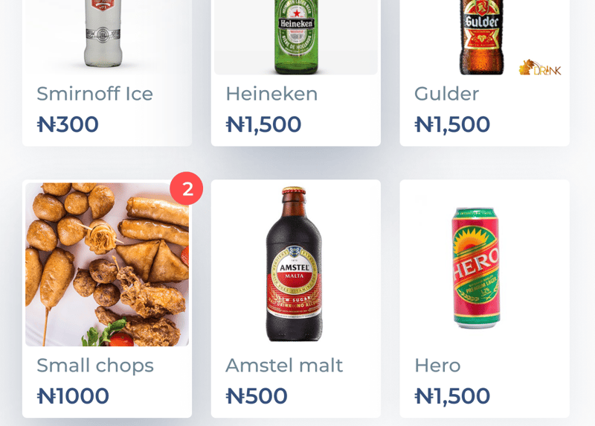Select the Heineken bottle picture
The height and width of the screenshot is (426, 595).
(x=296, y=37)
